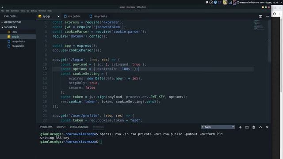
Task: Click the editor minimap preview
Action: click(259, 25)
